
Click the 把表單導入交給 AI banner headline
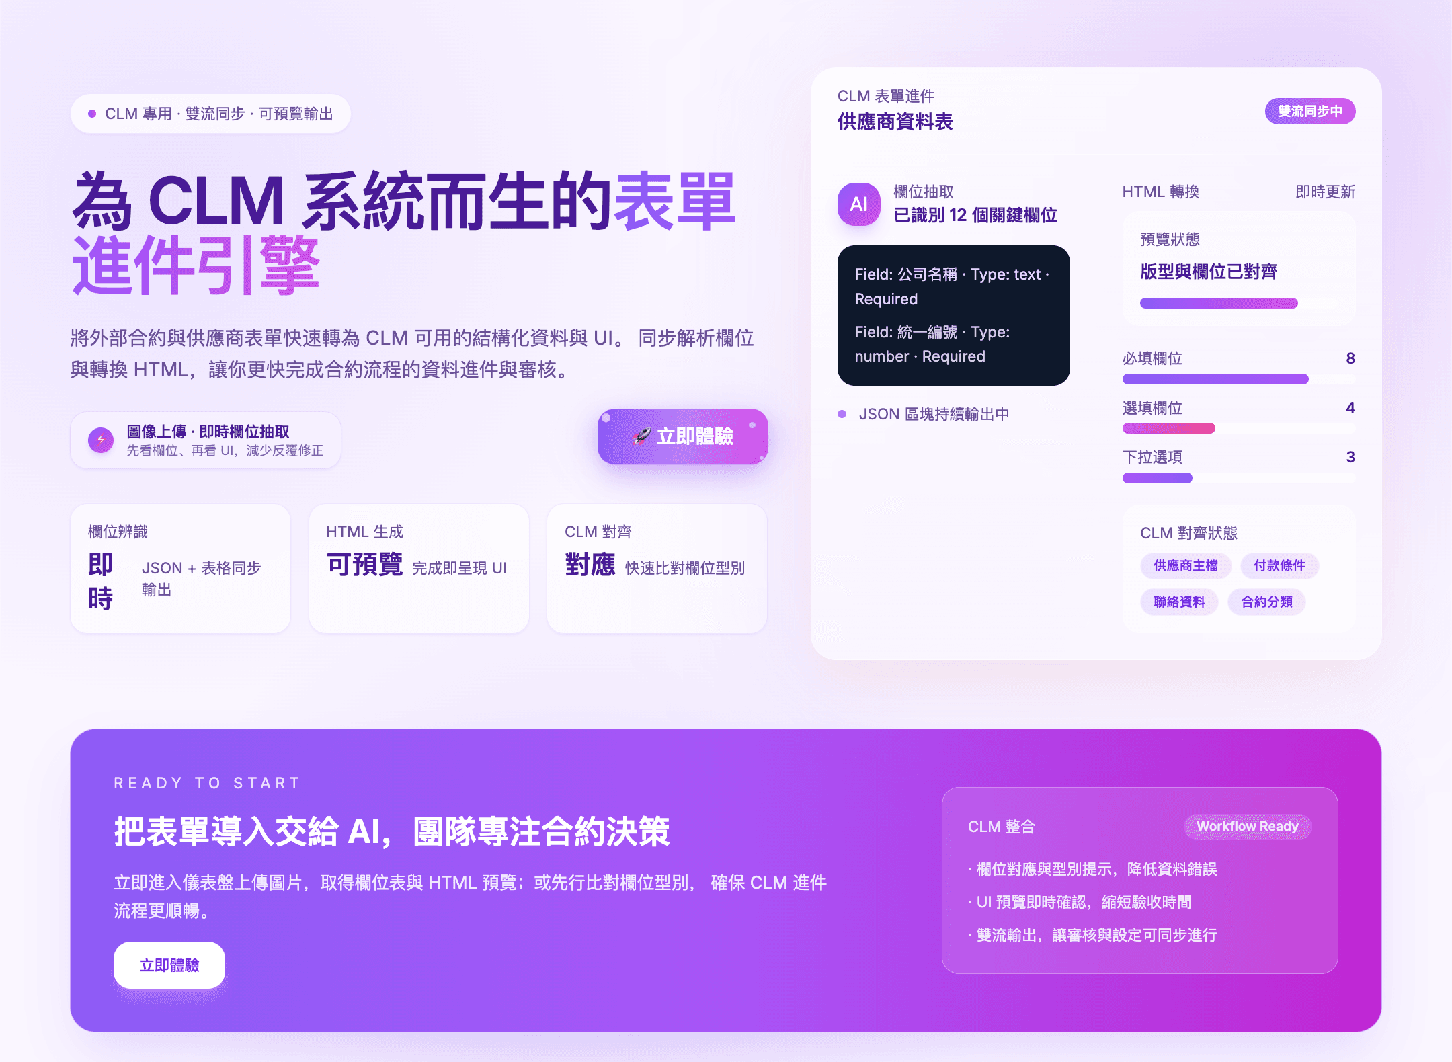pyautogui.click(x=392, y=831)
